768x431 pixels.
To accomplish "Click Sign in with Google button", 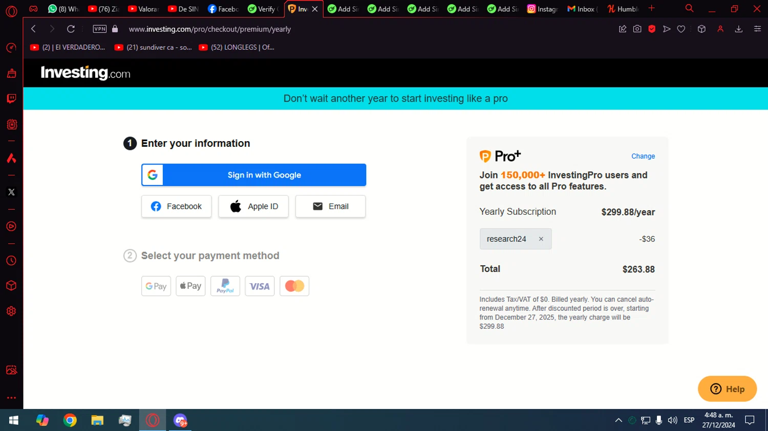I will 253,175.
